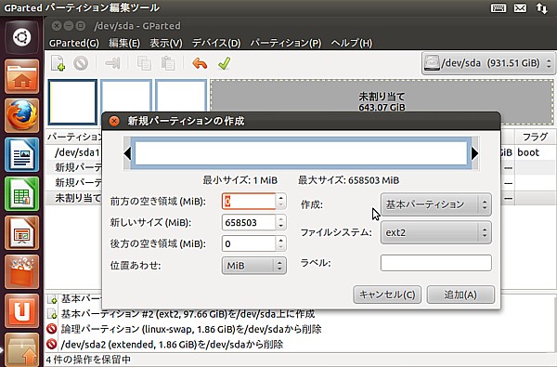Screen dimensions: 557x367
Task: Open the mail indicator in top panel
Action: (520, 7)
